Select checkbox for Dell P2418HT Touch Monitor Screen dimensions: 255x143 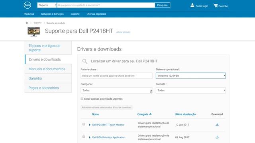click(x=84, y=124)
